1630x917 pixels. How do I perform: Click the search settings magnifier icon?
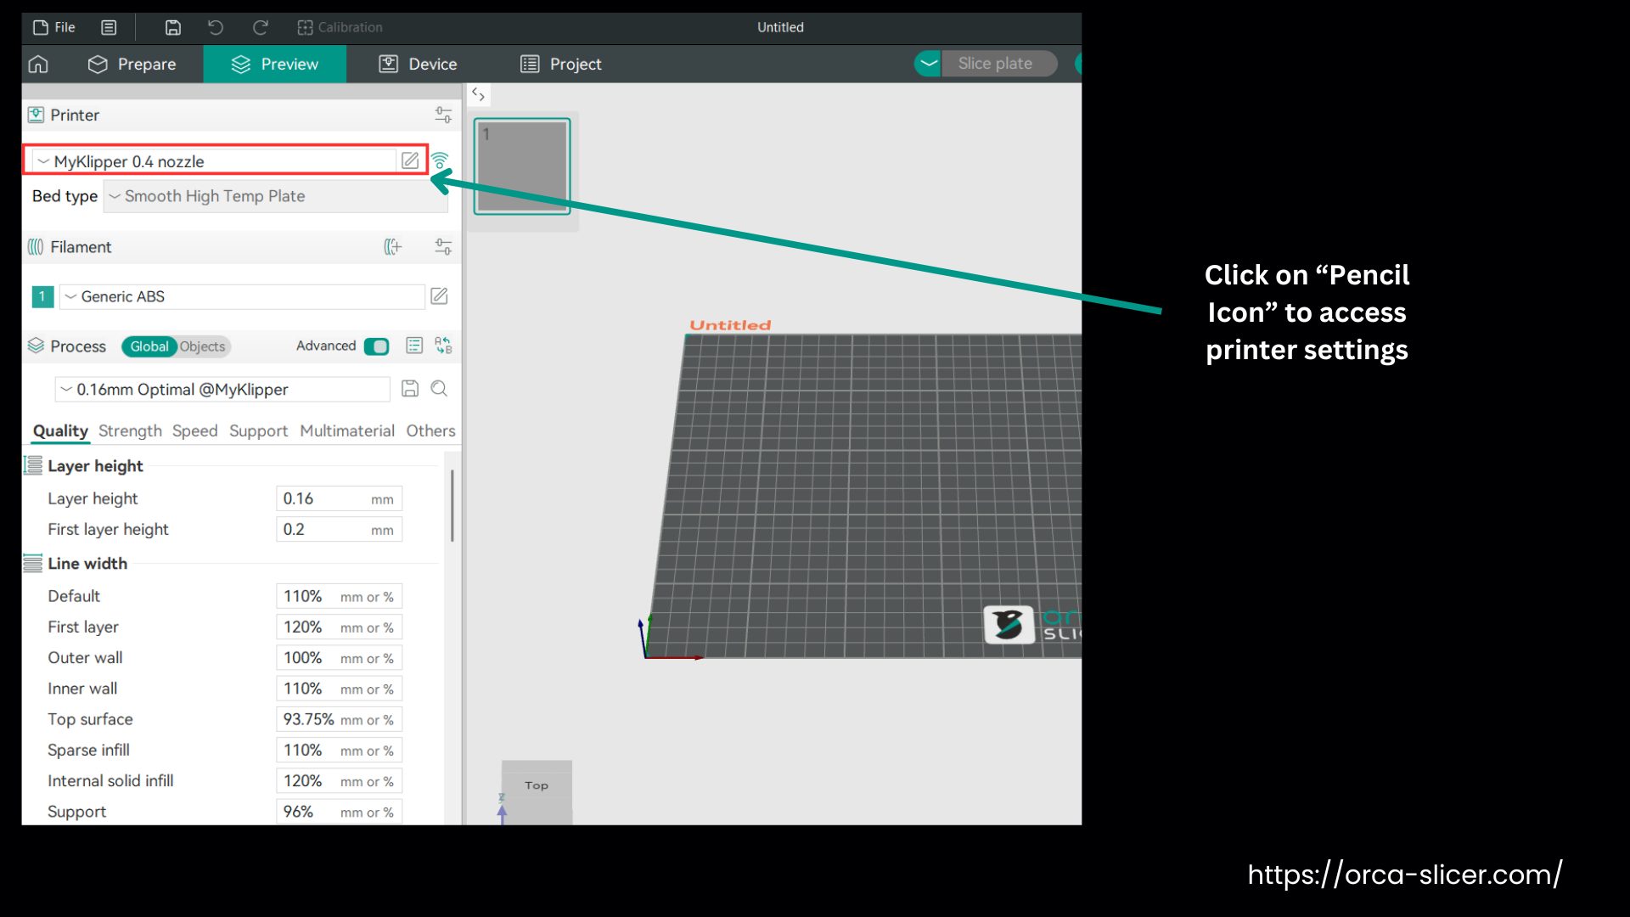tap(439, 389)
